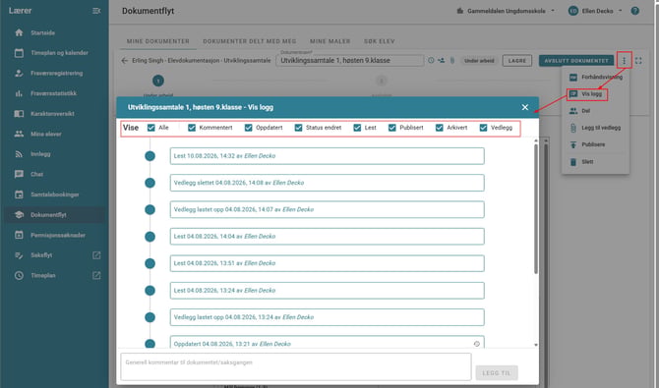Click step 1 Under arbeid marker
The height and width of the screenshot is (388, 659).
pos(158,81)
